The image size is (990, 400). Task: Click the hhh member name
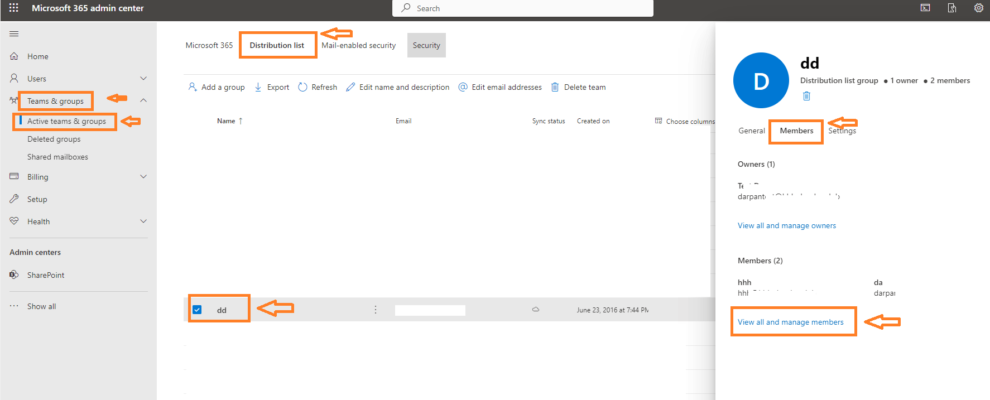(x=744, y=282)
